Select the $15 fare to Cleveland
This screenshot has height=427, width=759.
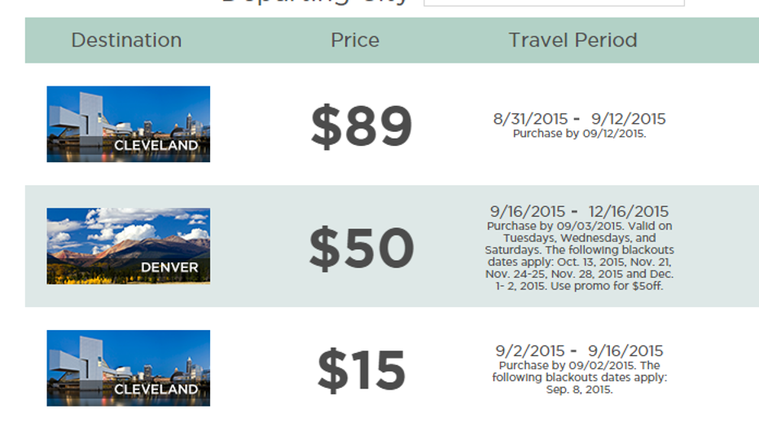pos(361,370)
